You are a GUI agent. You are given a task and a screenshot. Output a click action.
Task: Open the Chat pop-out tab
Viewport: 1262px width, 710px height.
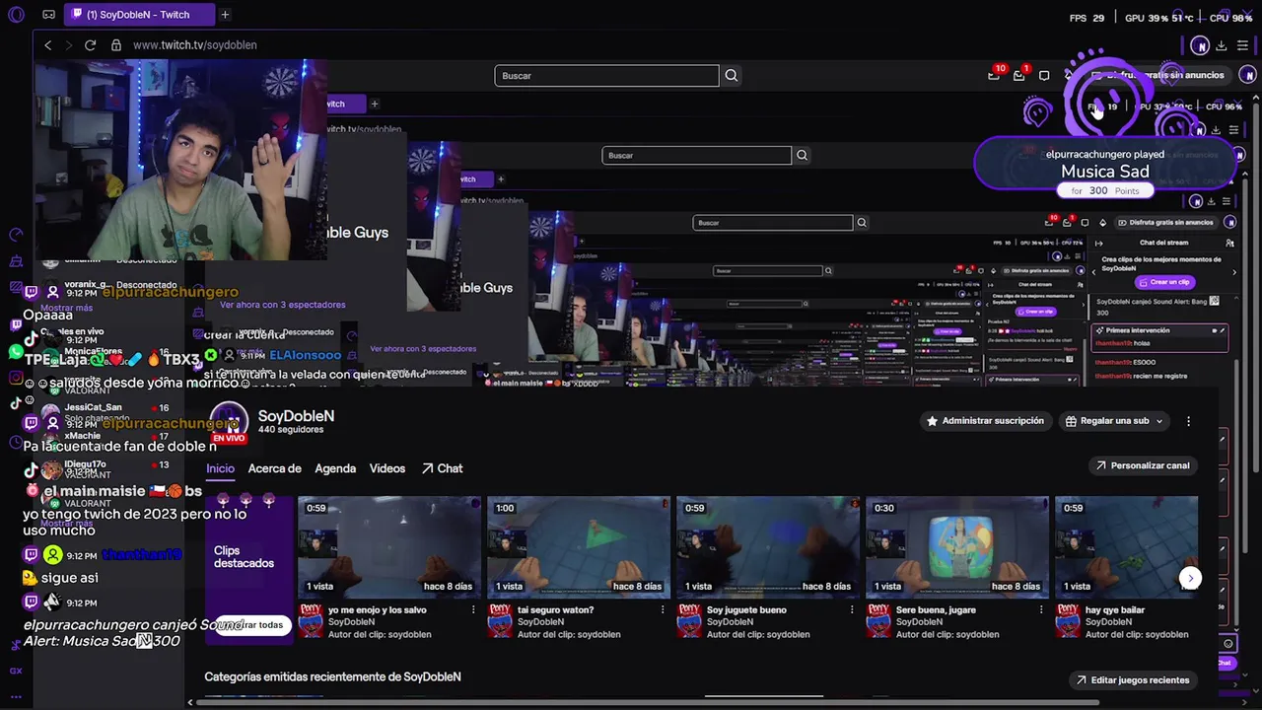pos(442,468)
